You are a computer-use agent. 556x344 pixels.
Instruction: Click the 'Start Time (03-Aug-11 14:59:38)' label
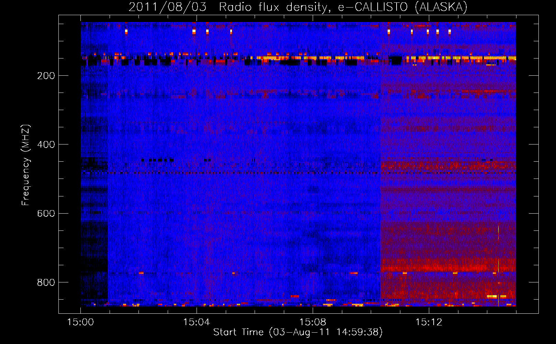tap(298, 333)
